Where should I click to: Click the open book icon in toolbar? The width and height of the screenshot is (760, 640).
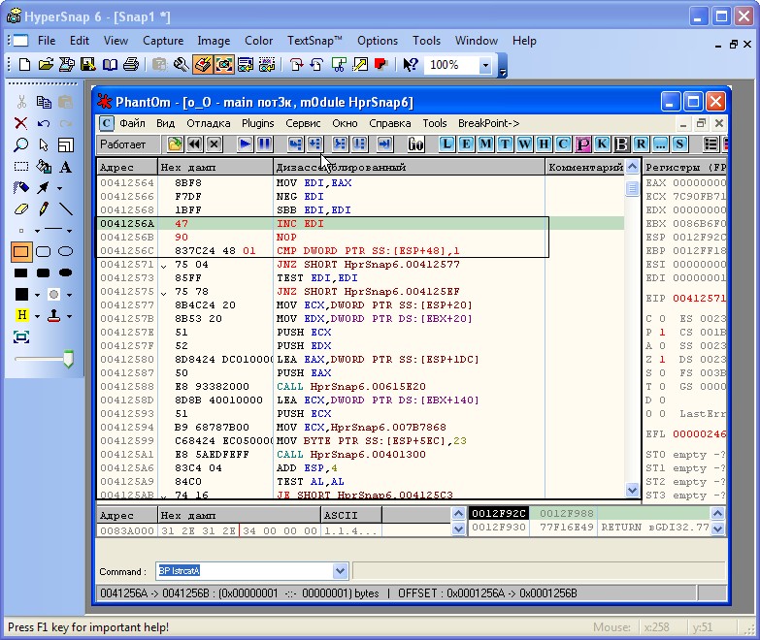110,64
